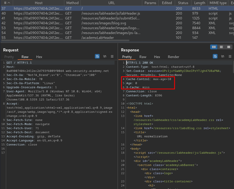234x189 pixels.
Task: Click URL normalization title text
Action: tap(152, 136)
